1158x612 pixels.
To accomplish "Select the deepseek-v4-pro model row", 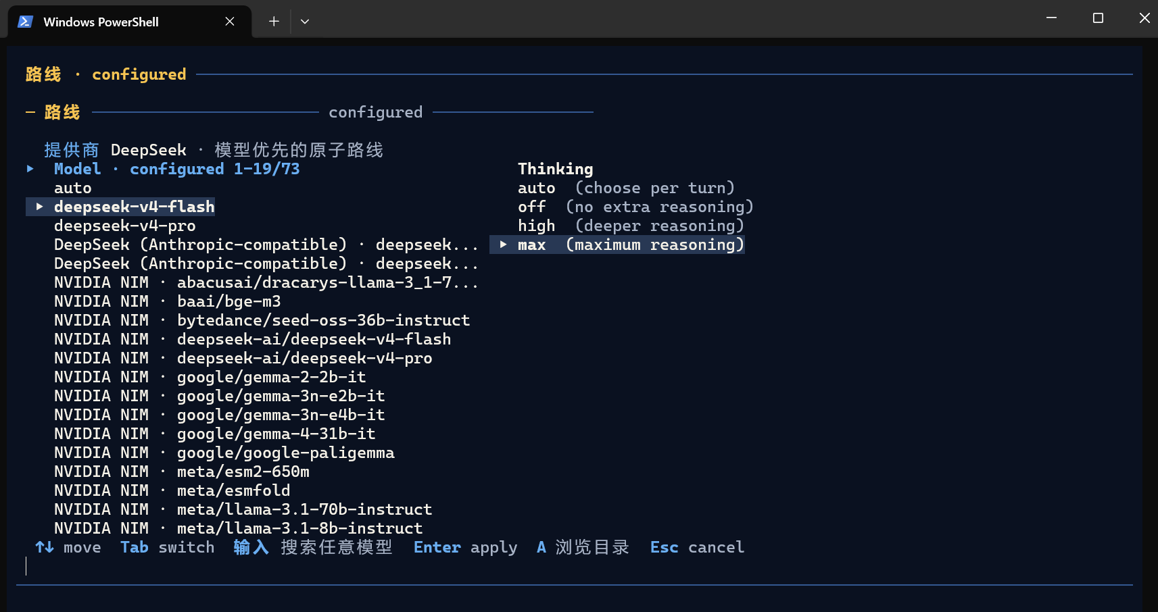I will tap(124, 226).
